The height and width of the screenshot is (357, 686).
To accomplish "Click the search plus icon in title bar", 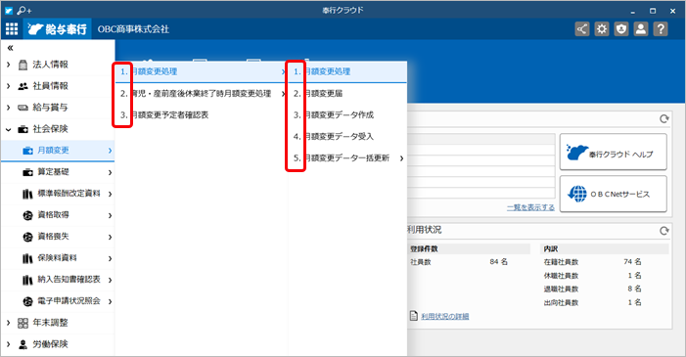I will point(24,10).
